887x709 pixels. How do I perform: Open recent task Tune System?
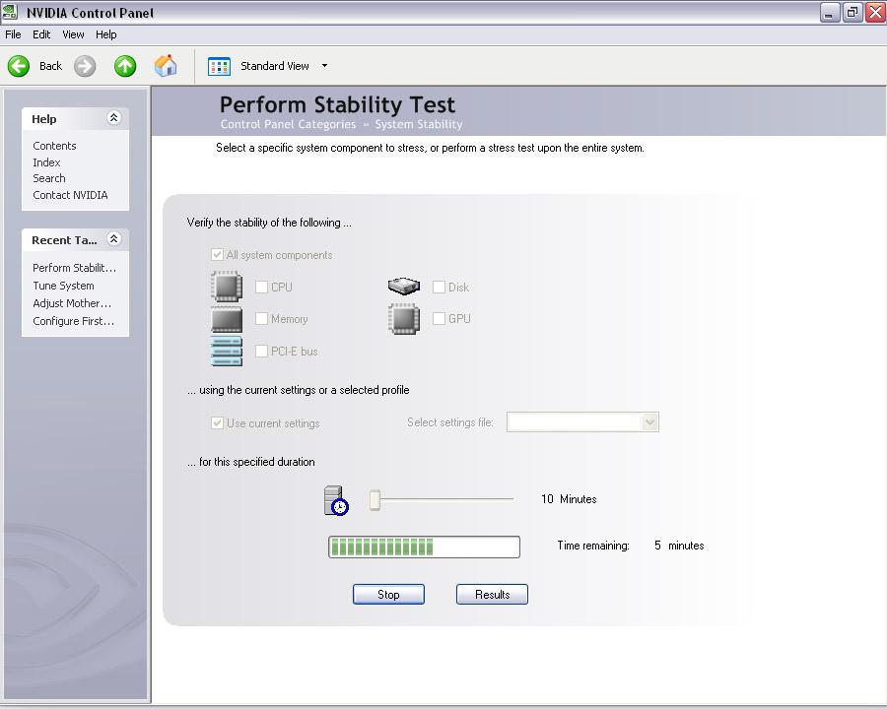pyautogui.click(x=63, y=286)
